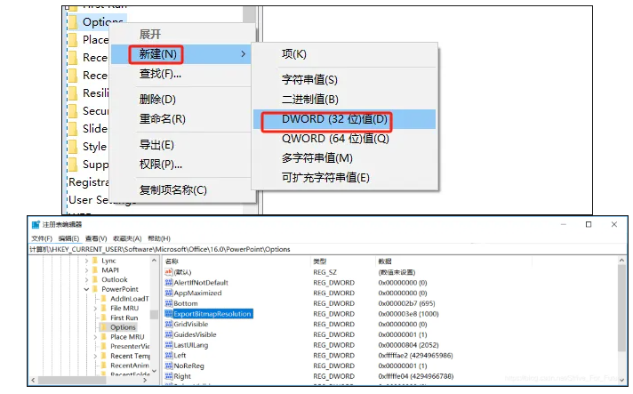Expand the Recent Temp subkey
Viewport: 633px width, 394px height.
pos(95,356)
